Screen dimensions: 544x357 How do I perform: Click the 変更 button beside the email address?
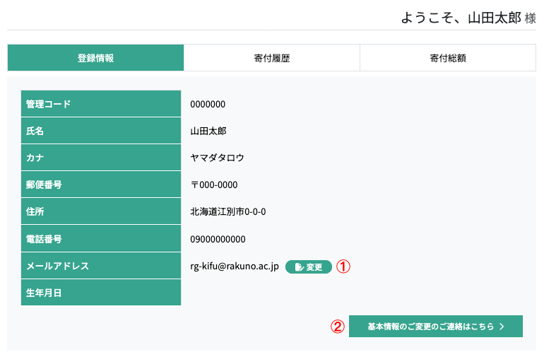pyautogui.click(x=309, y=267)
